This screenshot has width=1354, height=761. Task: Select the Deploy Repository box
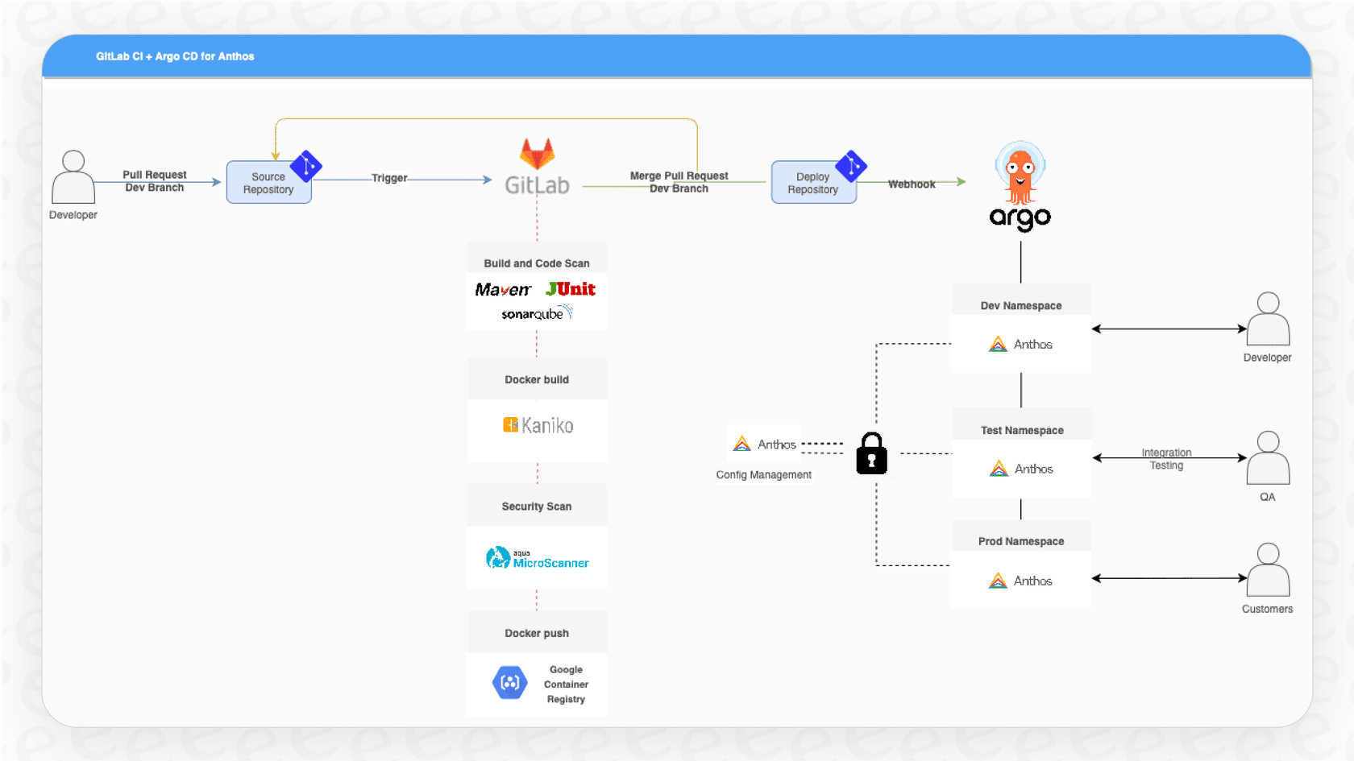(813, 183)
